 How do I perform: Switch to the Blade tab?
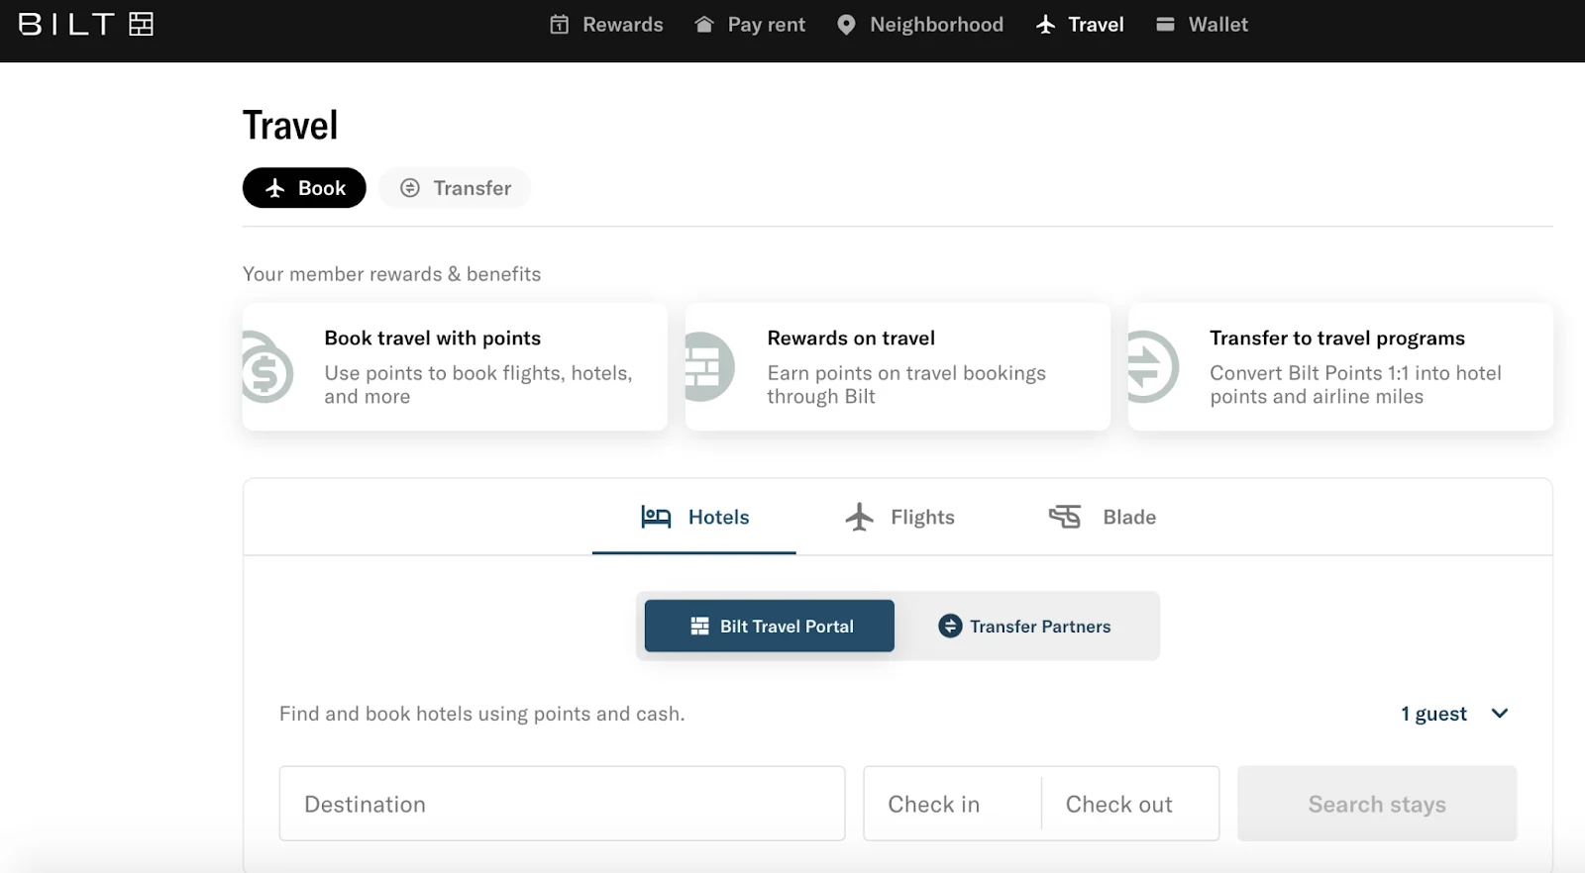click(x=1103, y=517)
